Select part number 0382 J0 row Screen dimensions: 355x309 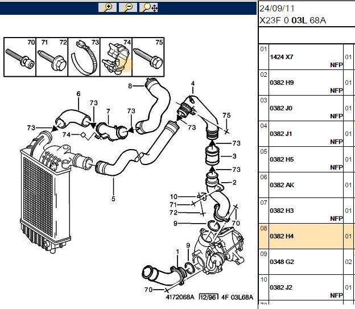pyautogui.click(x=306, y=108)
